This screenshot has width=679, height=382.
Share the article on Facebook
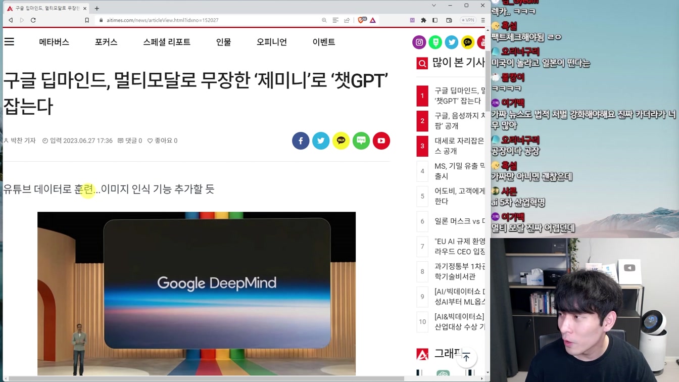(x=301, y=140)
